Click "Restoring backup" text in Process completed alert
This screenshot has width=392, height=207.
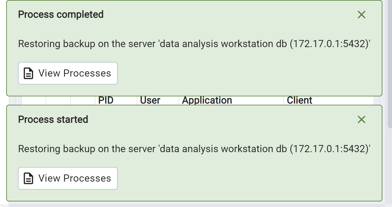click(x=57, y=44)
